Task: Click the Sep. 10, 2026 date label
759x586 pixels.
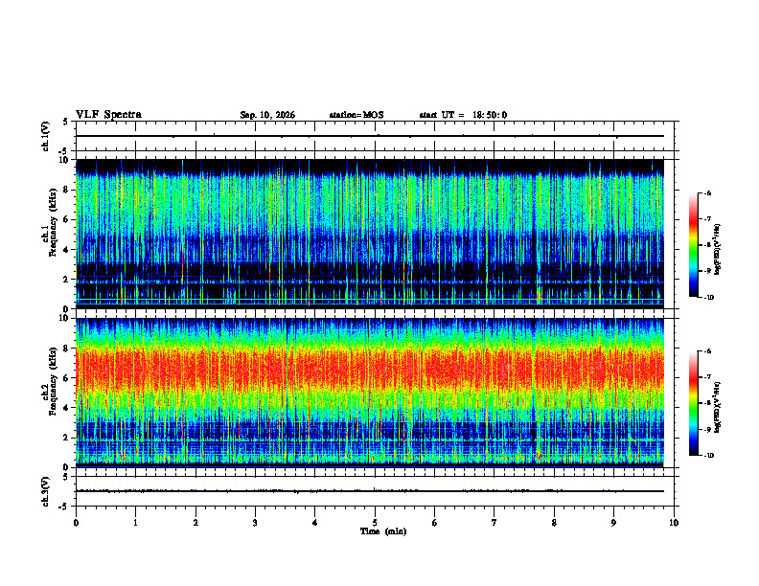Action: click(267, 115)
